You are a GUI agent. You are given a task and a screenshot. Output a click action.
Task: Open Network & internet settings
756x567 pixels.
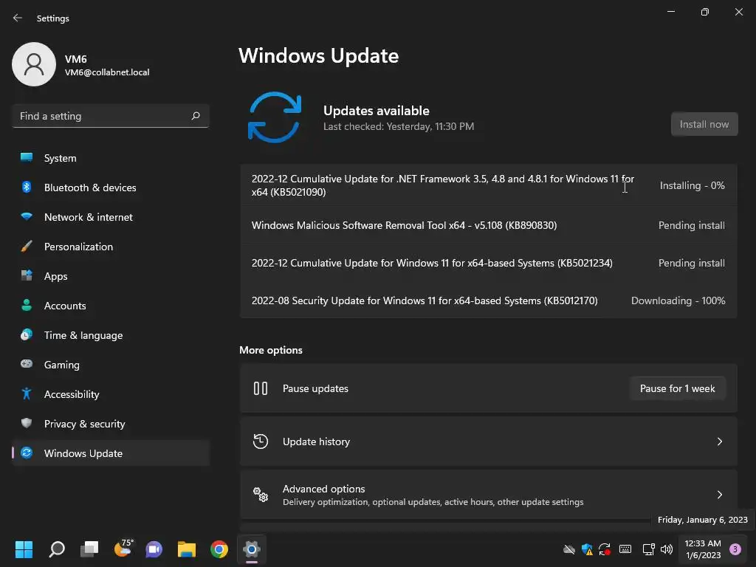[x=111, y=217]
